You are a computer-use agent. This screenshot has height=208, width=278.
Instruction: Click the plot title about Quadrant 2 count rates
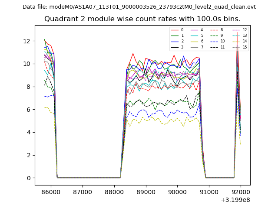142,19
